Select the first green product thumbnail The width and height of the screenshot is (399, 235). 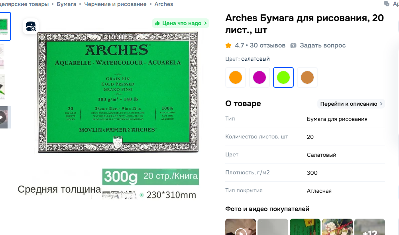[4, 26]
